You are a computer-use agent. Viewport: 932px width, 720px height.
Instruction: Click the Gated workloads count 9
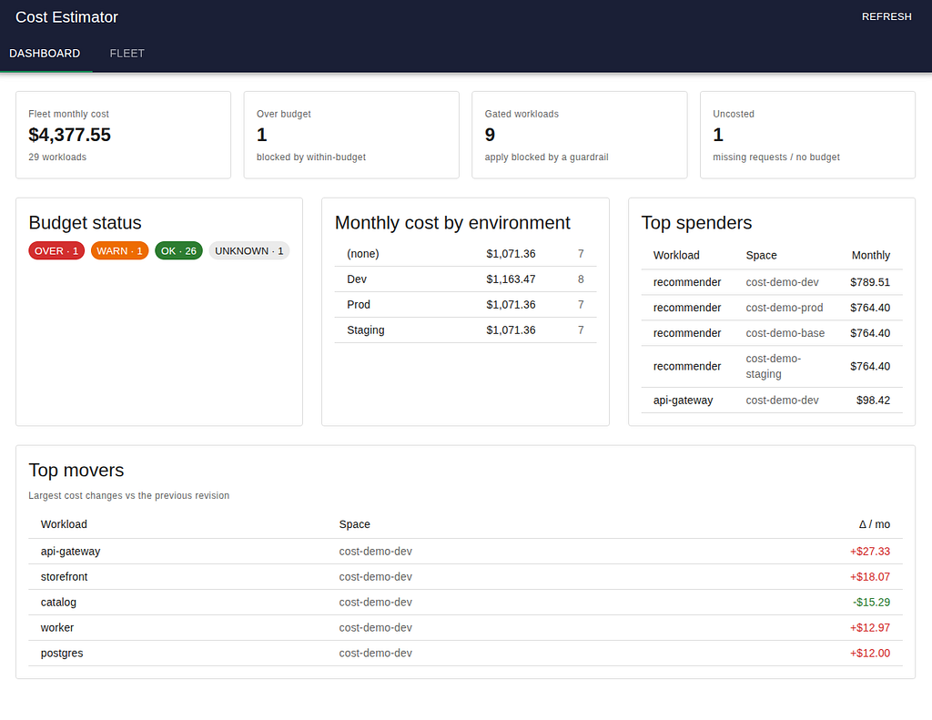point(490,135)
